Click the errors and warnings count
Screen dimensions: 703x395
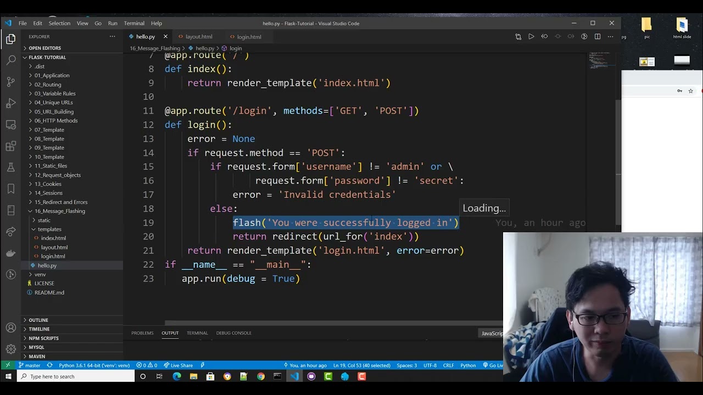147,365
